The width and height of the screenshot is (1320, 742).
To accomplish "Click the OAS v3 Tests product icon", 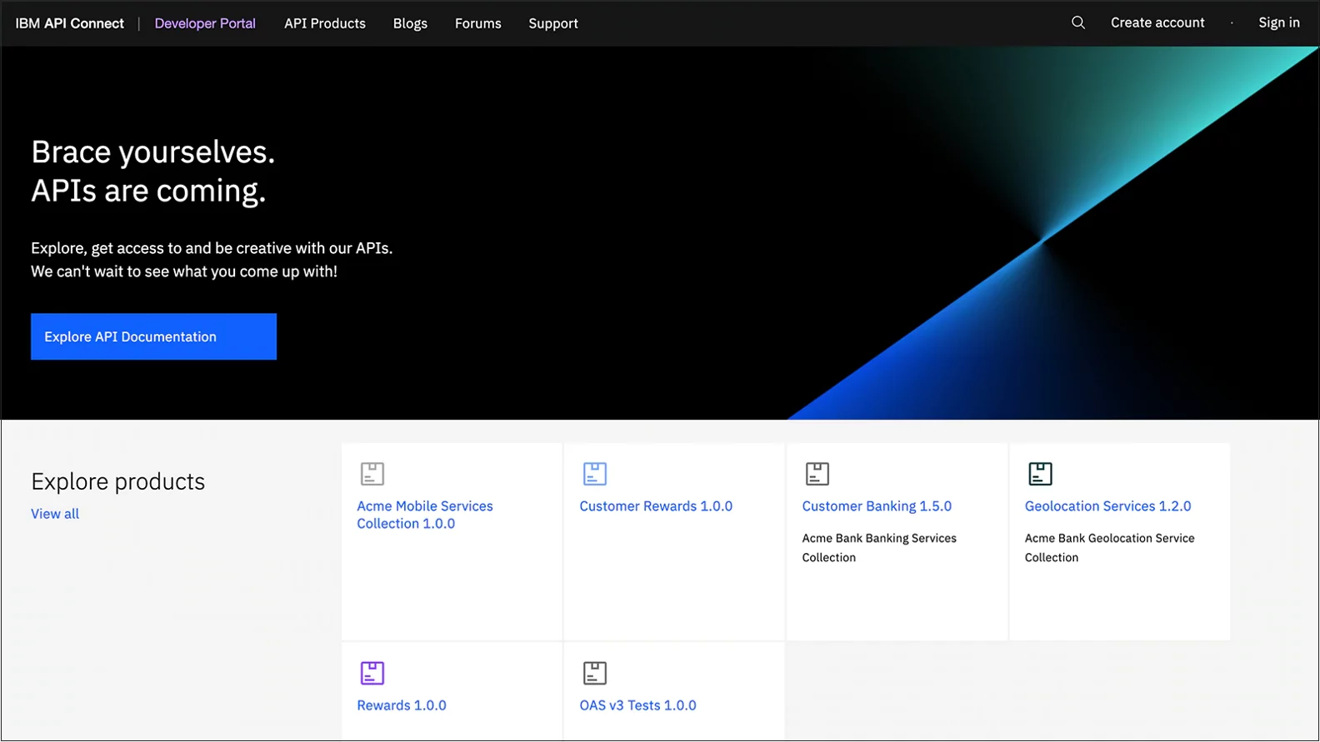I will click(594, 673).
